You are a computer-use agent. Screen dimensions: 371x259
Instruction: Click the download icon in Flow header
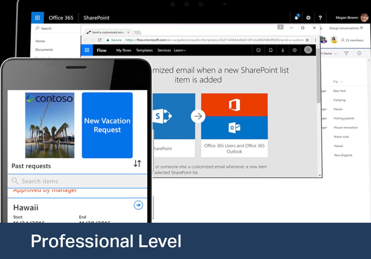click(x=283, y=50)
